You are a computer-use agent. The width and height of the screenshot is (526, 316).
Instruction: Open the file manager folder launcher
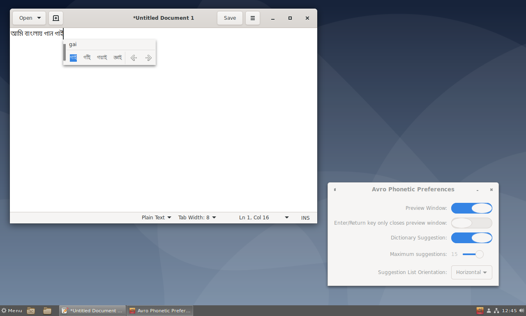(x=47, y=311)
